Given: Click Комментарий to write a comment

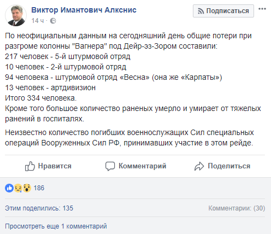Looking at the screenshot, I should point(143,166).
